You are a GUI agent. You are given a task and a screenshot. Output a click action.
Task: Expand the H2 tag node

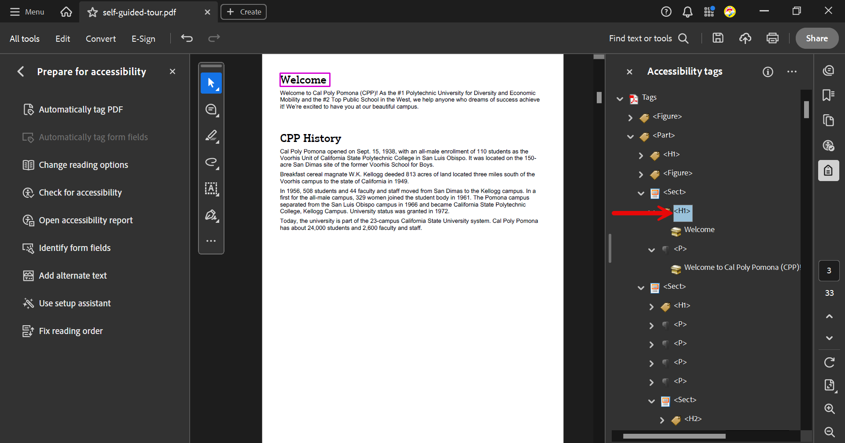tap(662, 420)
